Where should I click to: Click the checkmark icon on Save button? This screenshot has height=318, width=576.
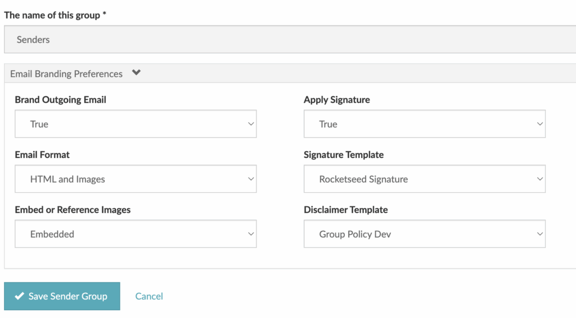(x=19, y=296)
